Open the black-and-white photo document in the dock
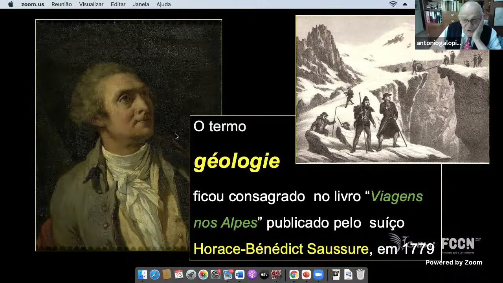Viewport: 503px width, 283px height. [336, 274]
